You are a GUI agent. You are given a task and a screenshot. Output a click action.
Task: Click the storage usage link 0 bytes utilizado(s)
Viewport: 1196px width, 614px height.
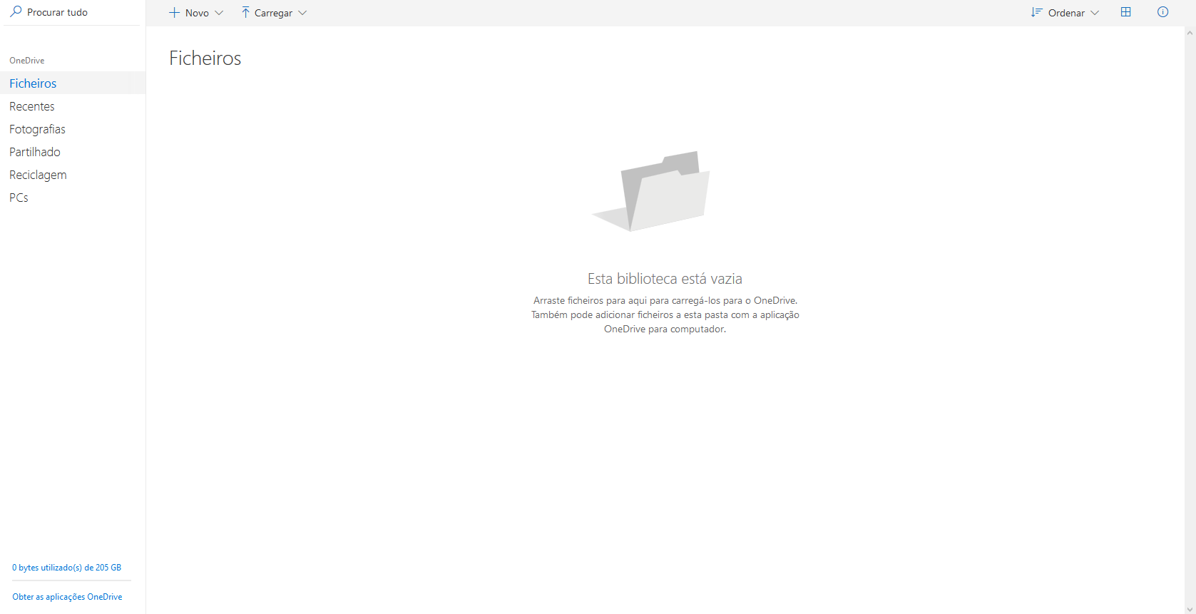tap(66, 568)
